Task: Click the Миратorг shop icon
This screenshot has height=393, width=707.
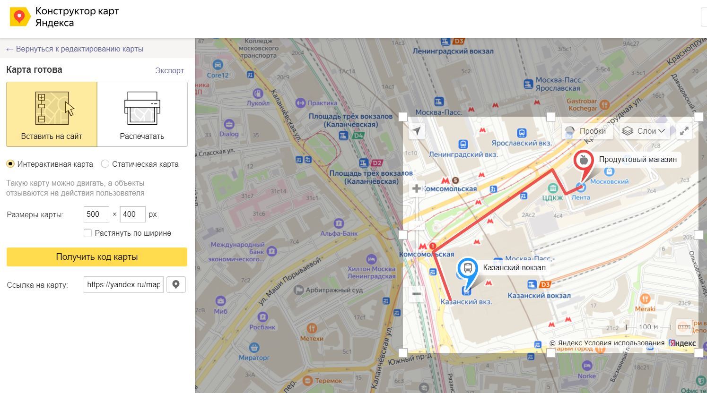Action: point(254,348)
